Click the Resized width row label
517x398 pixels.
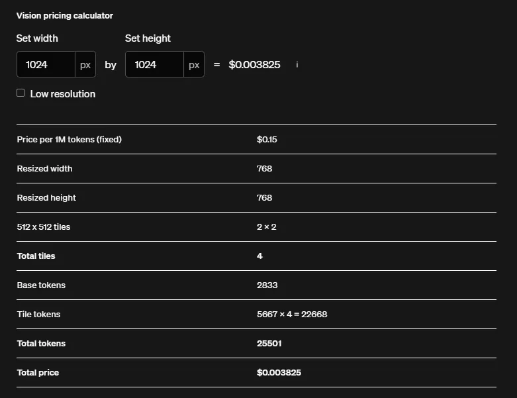click(x=44, y=169)
